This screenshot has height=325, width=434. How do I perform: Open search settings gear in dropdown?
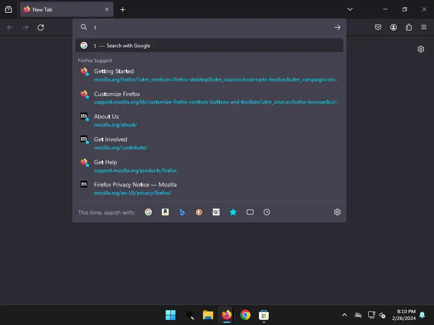pos(337,212)
